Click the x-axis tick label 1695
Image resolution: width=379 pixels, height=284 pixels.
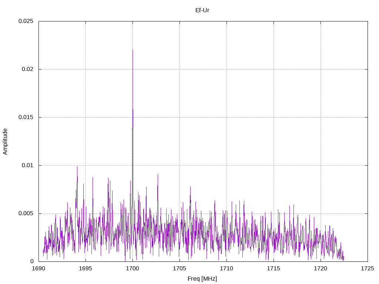[x=85, y=268]
